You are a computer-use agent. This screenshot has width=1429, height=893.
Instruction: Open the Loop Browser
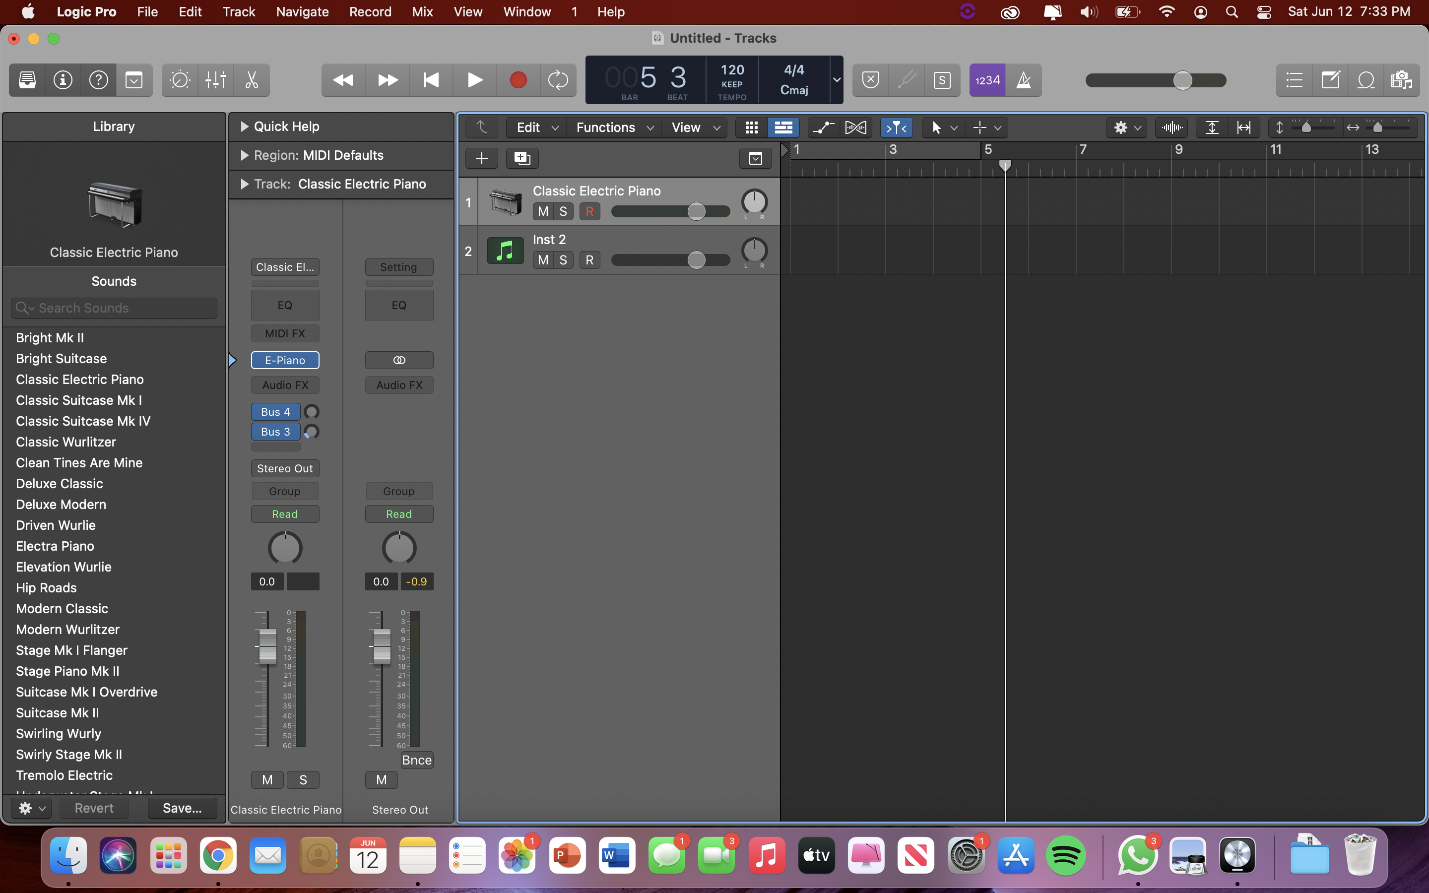pos(1366,80)
